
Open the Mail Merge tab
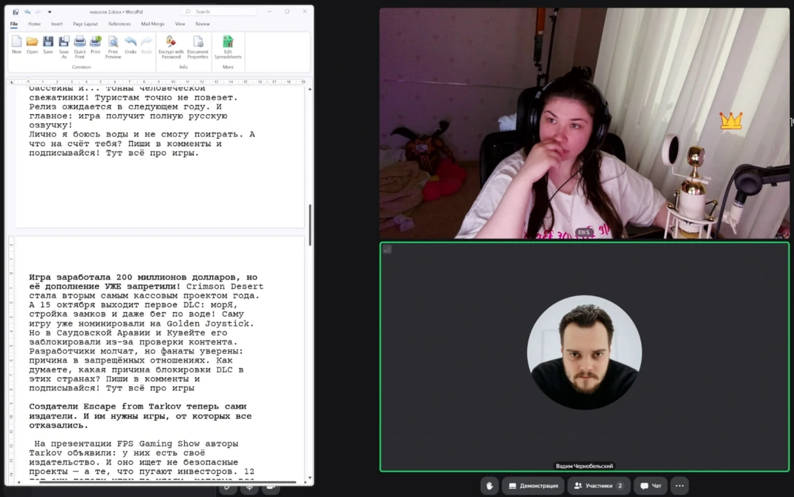coord(153,24)
